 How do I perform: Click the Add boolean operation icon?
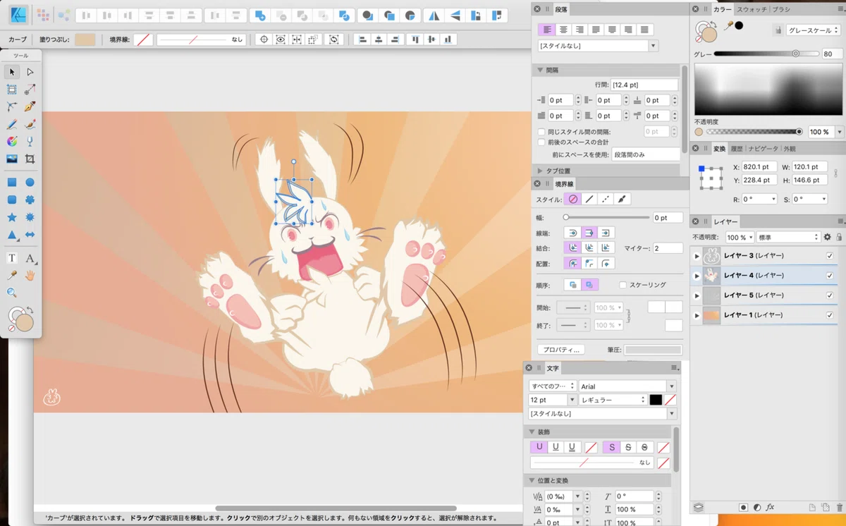pyautogui.click(x=260, y=15)
